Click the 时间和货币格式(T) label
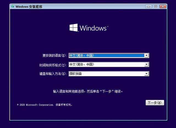 coord(53,65)
